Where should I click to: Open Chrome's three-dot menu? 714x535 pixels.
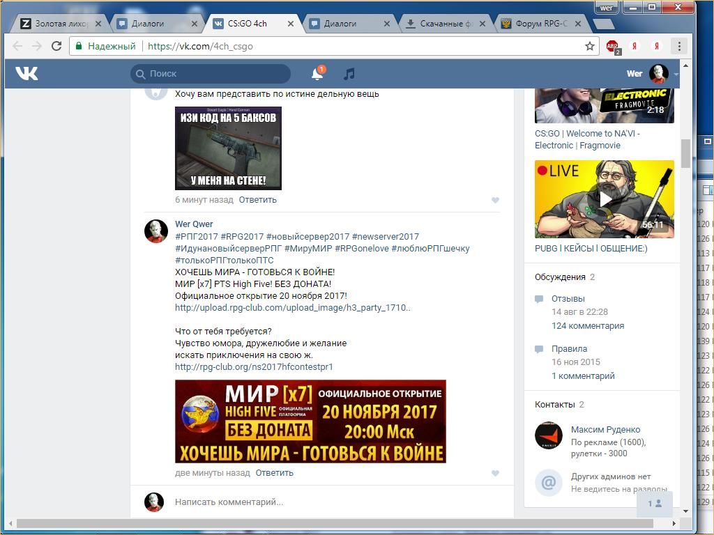(x=679, y=46)
